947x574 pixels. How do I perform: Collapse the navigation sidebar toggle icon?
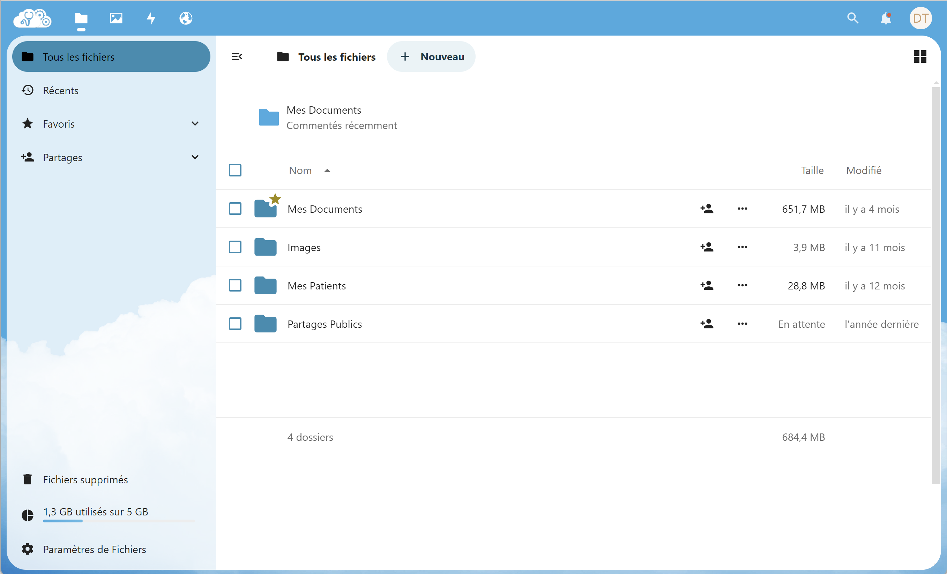[x=237, y=57]
